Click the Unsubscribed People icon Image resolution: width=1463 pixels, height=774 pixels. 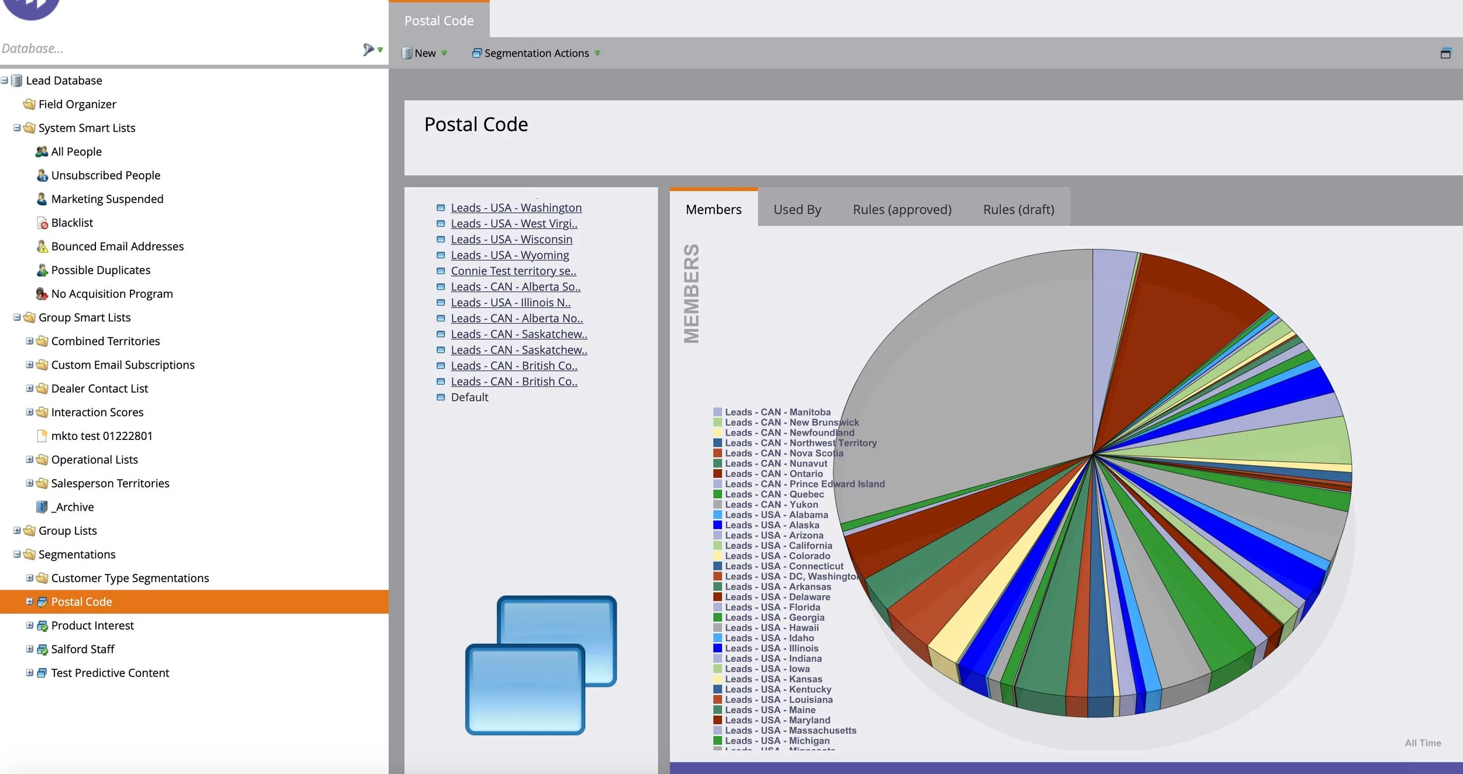pyautogui.click(x=42, y=175)
